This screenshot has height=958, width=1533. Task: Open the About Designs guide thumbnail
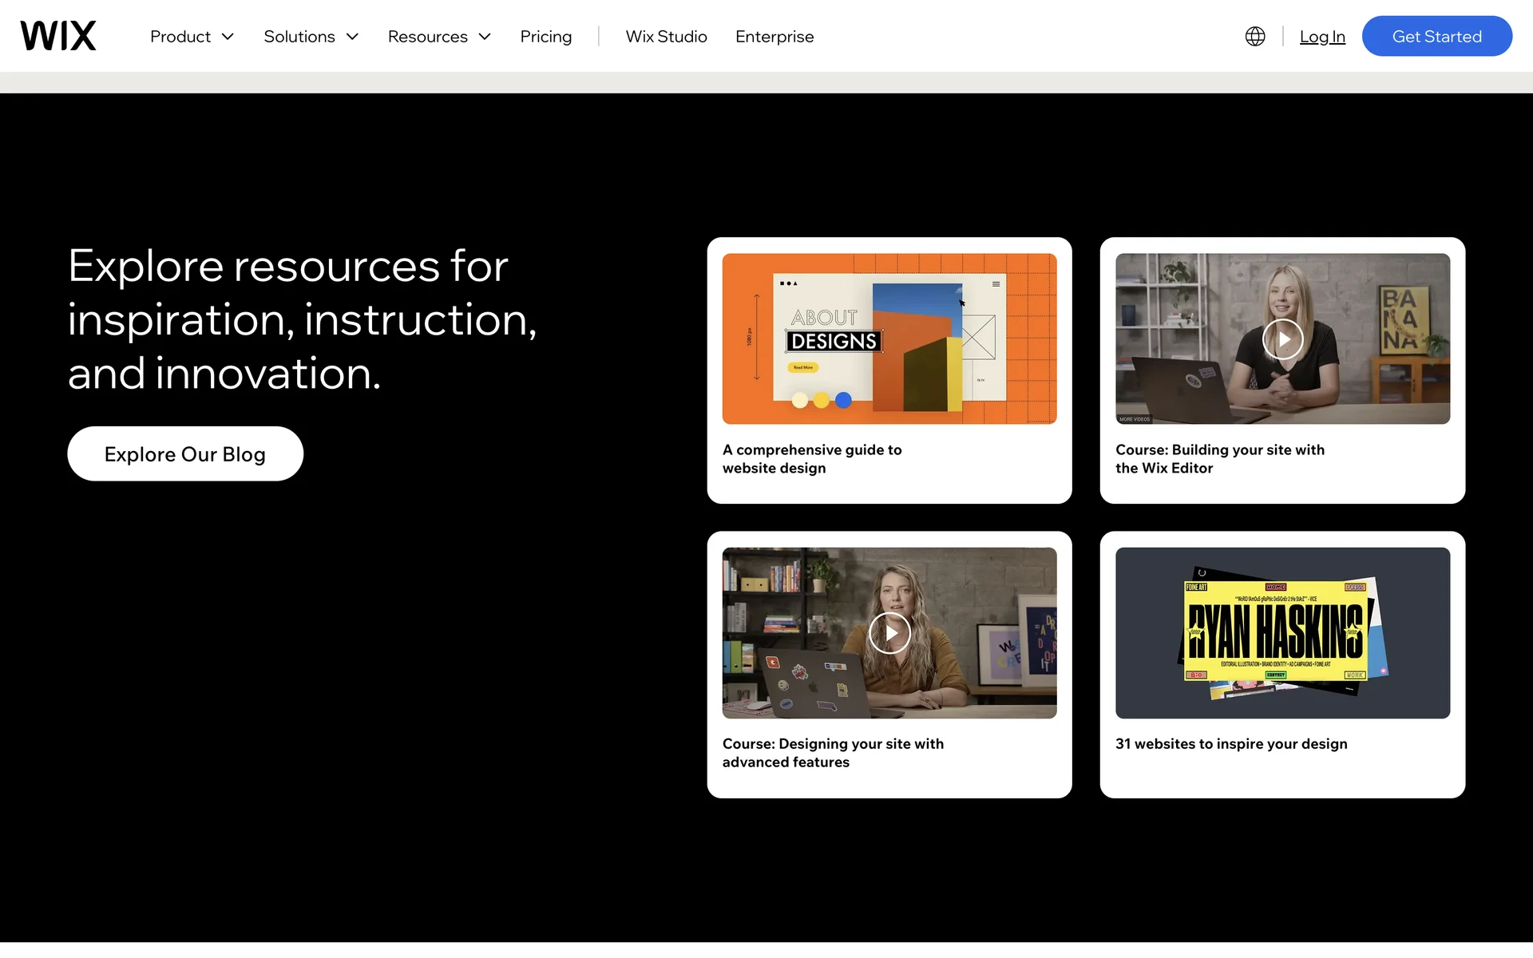889,338
